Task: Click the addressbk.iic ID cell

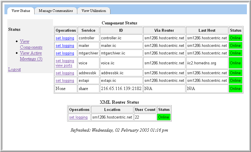Action: [121, 73]
